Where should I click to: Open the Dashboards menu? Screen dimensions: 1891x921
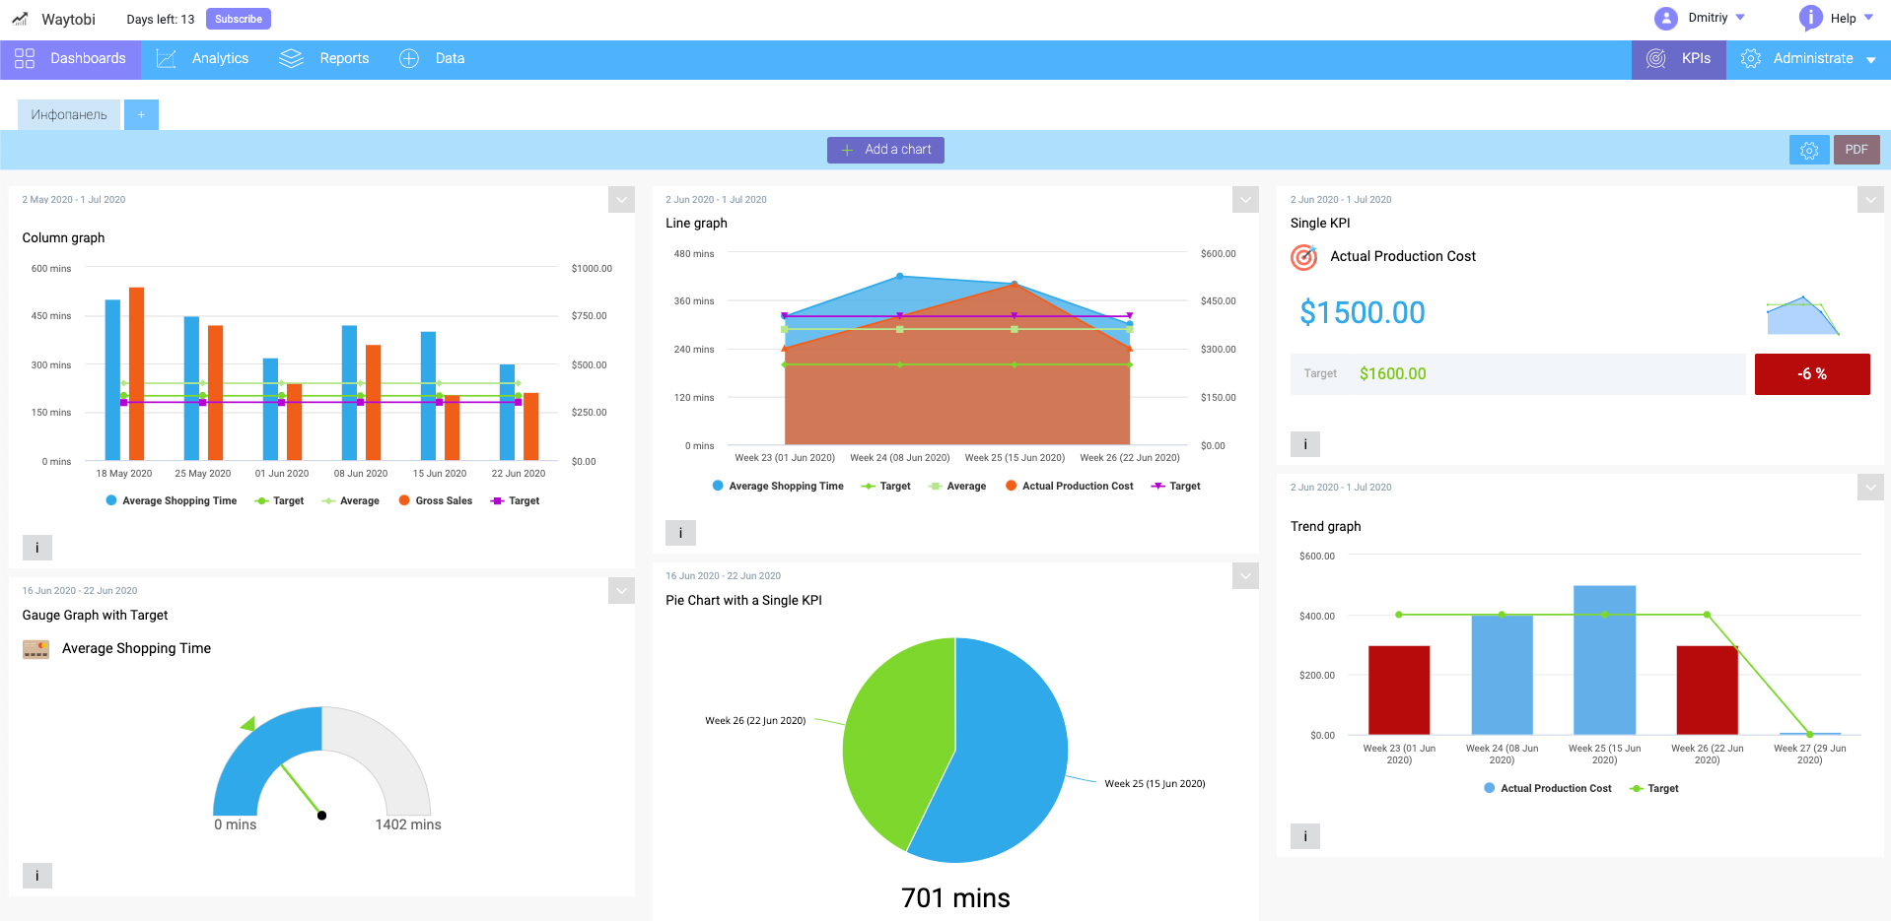[x=71, y=59]
